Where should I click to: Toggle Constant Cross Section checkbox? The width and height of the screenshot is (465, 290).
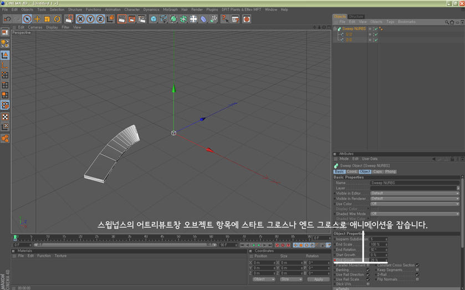[417, 265]
